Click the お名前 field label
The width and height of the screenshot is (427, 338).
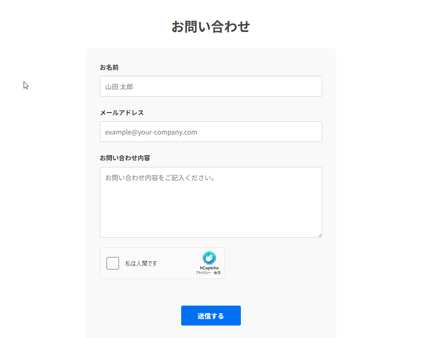tap(109, 67)
